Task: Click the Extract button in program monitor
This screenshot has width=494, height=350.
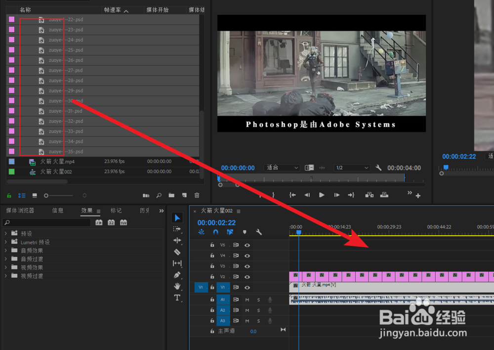Action: coord(384,195)
